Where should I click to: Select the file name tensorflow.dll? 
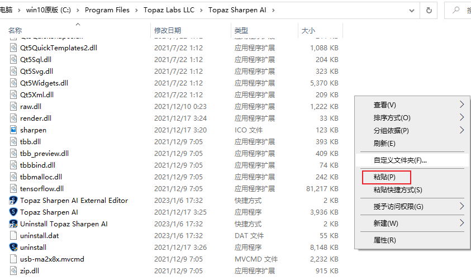click(x=42, y=188)
